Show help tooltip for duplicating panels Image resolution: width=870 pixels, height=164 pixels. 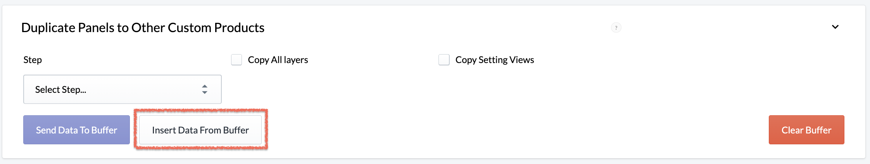tap(616, 28)
